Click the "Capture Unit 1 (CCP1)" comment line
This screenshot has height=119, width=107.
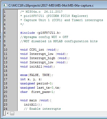click(62, 20)
